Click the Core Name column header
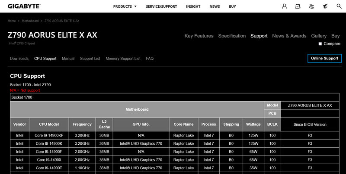Screen dimensions: 346x174 point(183,124)
